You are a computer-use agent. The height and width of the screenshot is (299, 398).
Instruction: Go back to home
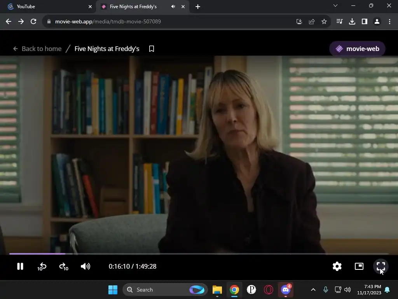(x=38, y=49)
